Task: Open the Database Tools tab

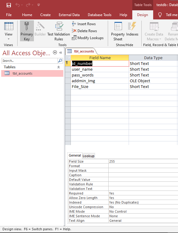Action: 100,15
